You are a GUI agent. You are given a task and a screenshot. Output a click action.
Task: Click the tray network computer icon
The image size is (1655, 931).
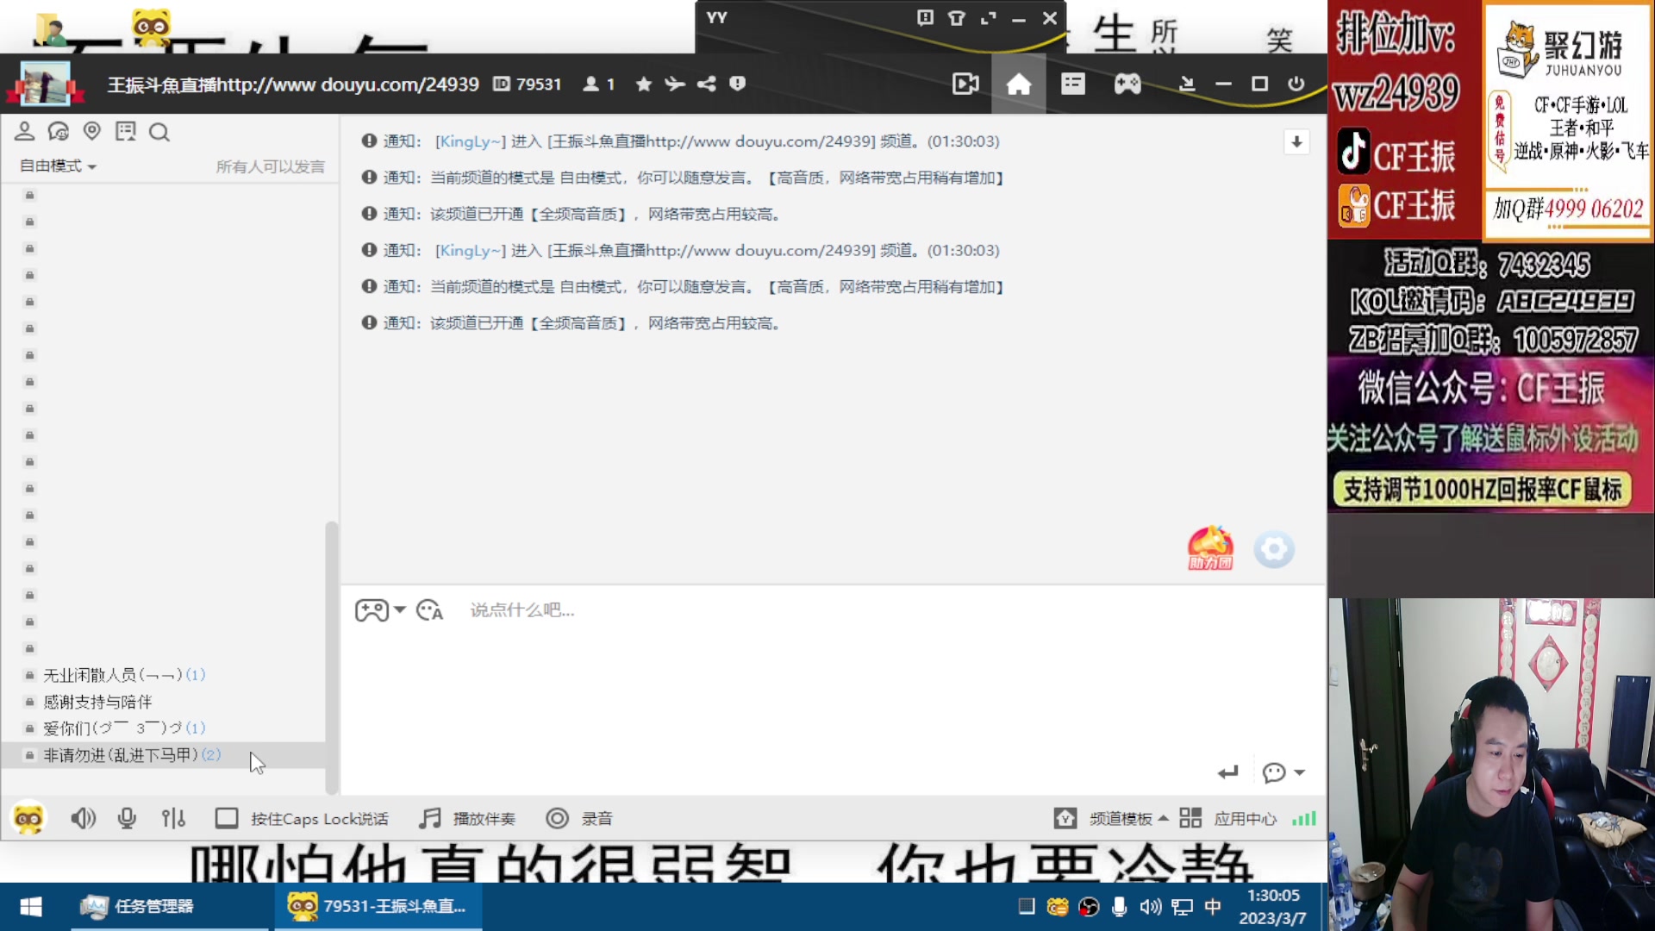pos(1182,907)
